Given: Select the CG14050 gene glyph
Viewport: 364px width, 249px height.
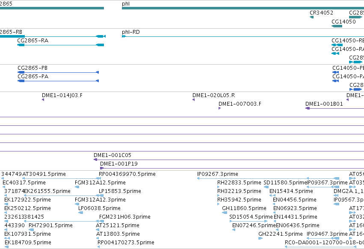Looking at the screenshot, I should 337,26.
